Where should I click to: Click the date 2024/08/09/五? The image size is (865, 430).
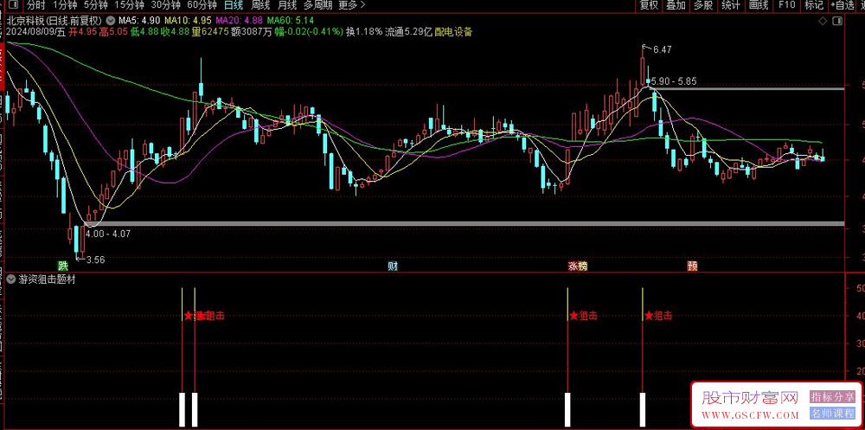[35, 32]
